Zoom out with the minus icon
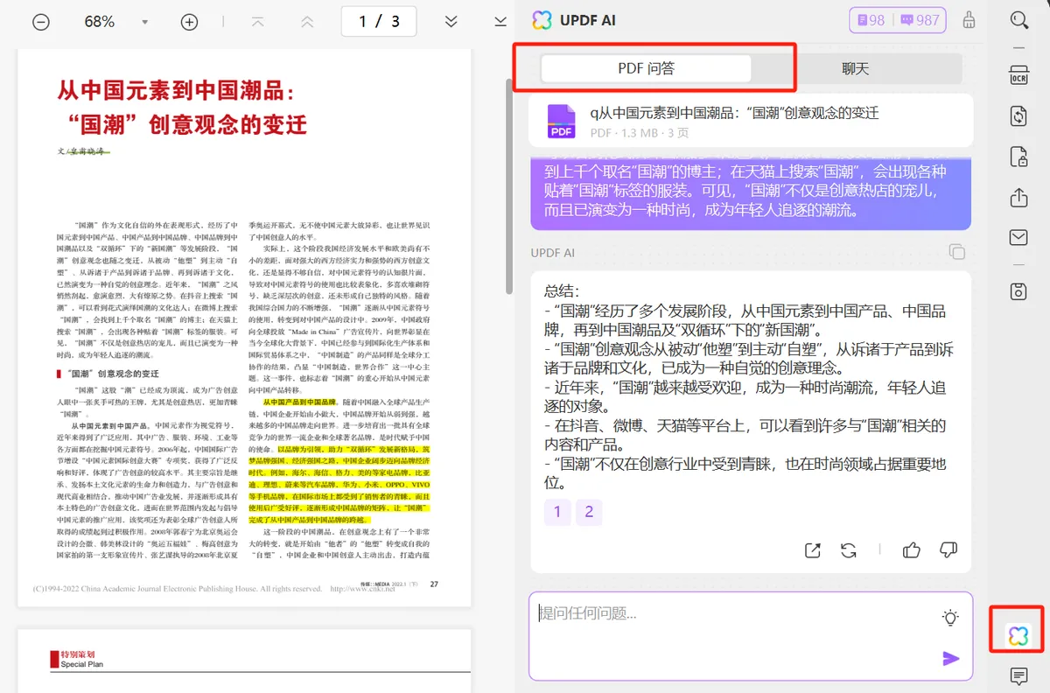The height and width of the screenshot is (693, 1050). pyautogui.click(x=41, y=22)
